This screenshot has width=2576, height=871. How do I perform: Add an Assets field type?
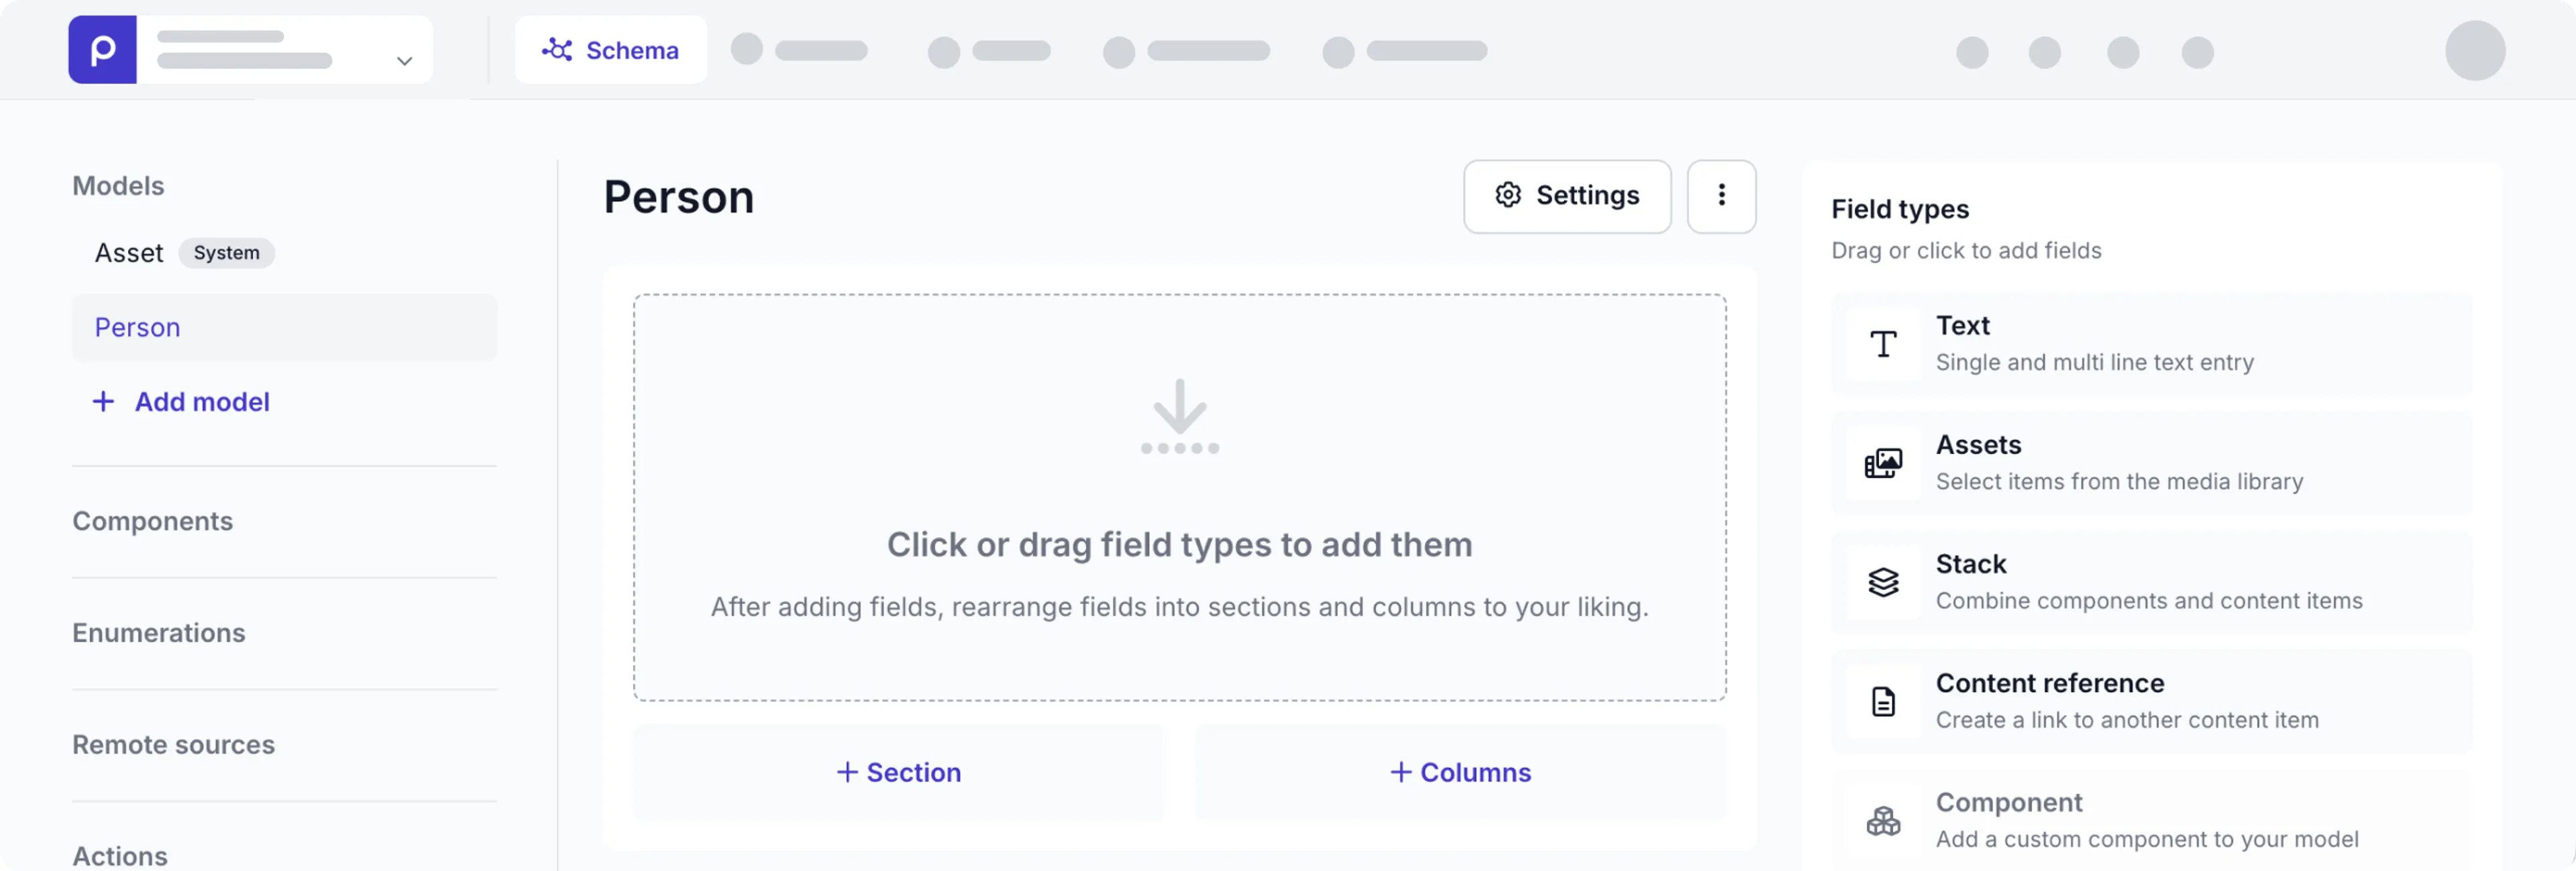pos(2150,463)
